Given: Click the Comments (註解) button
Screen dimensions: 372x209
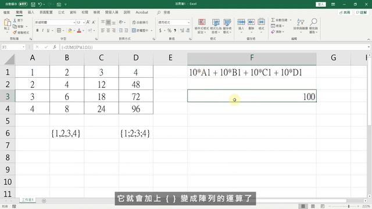Looking at the screenshot, I should [x=362, y=12].
